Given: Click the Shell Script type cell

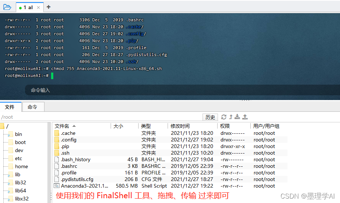Looking at the screenshot, I should pyautogui.click(x=154, y=186).
